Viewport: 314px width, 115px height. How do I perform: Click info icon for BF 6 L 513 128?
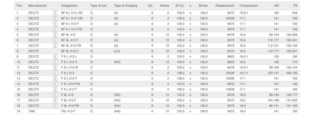coord(55,18)
